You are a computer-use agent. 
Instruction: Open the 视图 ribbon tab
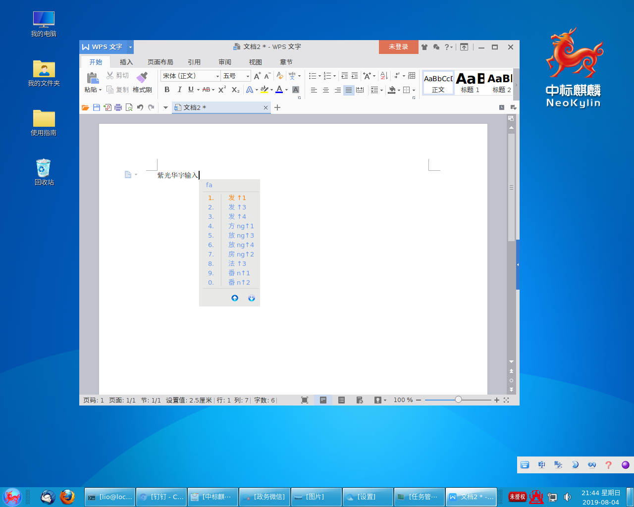coord(256,62)
